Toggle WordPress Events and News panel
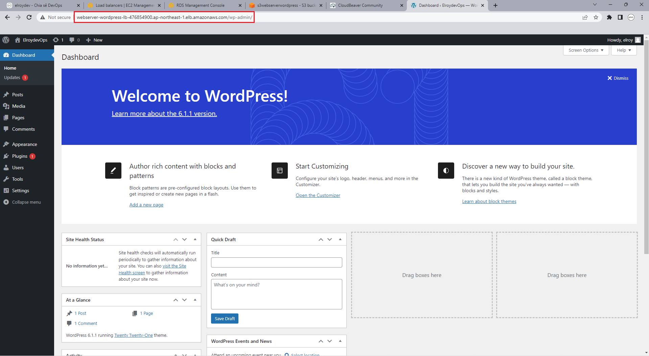This screenshot has width=649, height=356. tap(340, 341)
